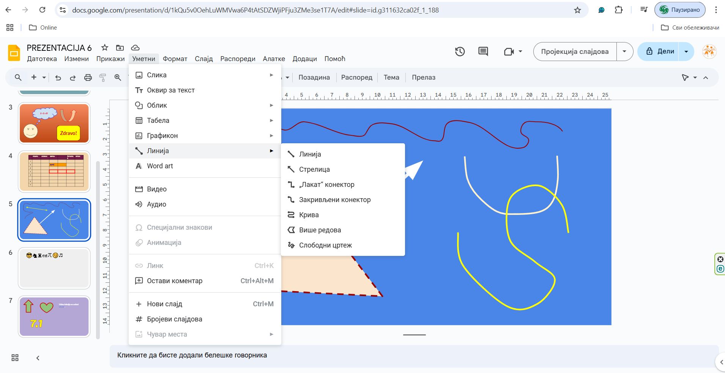Expand slideshow options dropdown arrow

(624, 52)
